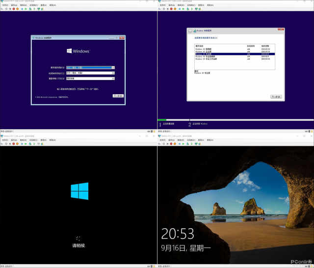The image size is (314, 268).
Task: Open 媒体 menu in language-setup VM window
Action: [x=23, y=5]
